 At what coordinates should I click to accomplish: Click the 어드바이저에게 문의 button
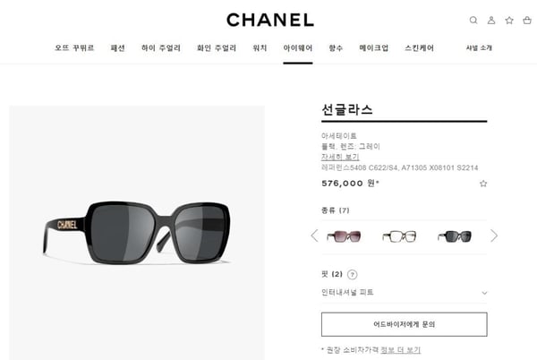tap(405, 324)
